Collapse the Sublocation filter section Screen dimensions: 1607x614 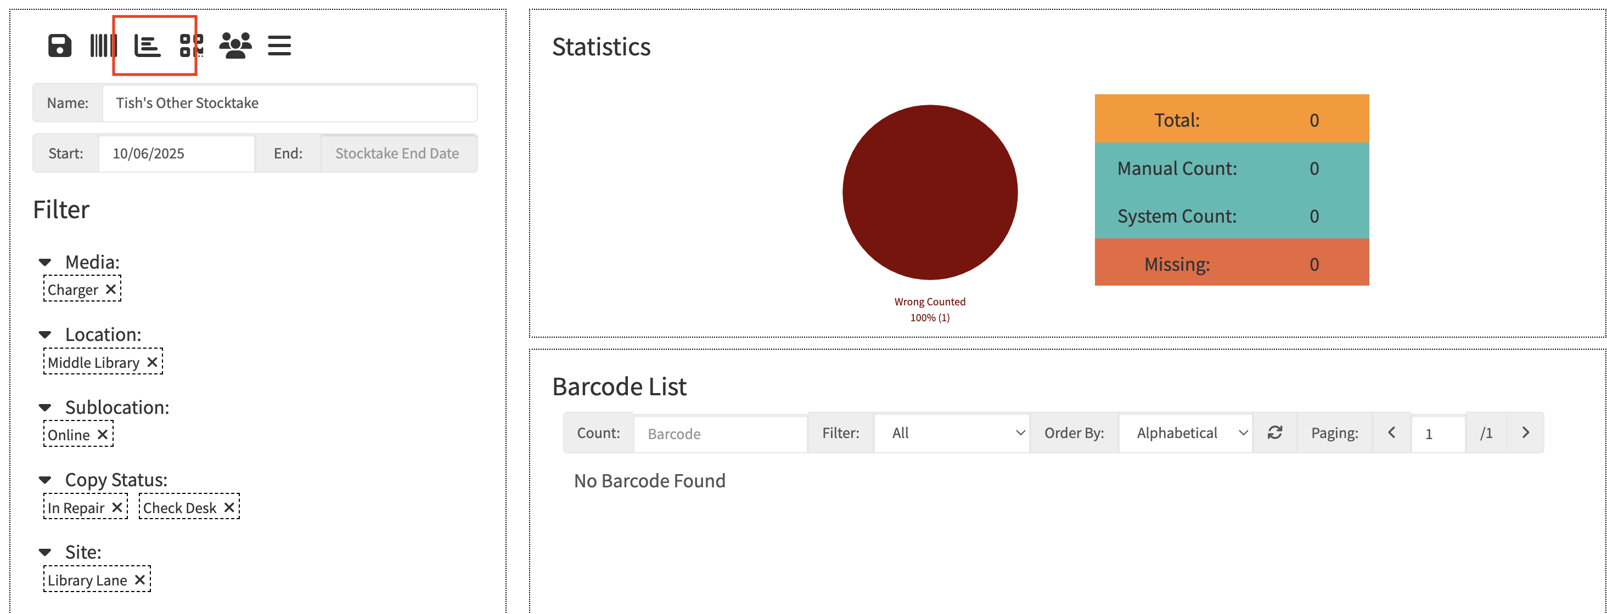point(45,407)
